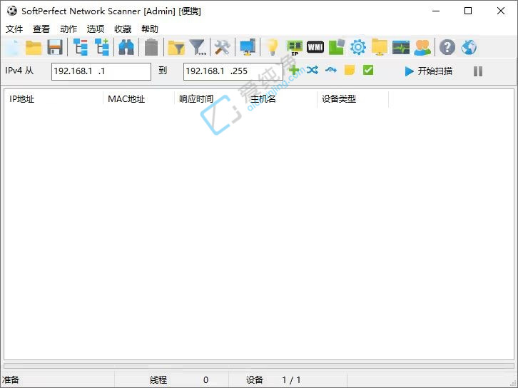Screen dimensions: 518x388
Task: Click the 设备 status bar label
Action: (255, 379)
